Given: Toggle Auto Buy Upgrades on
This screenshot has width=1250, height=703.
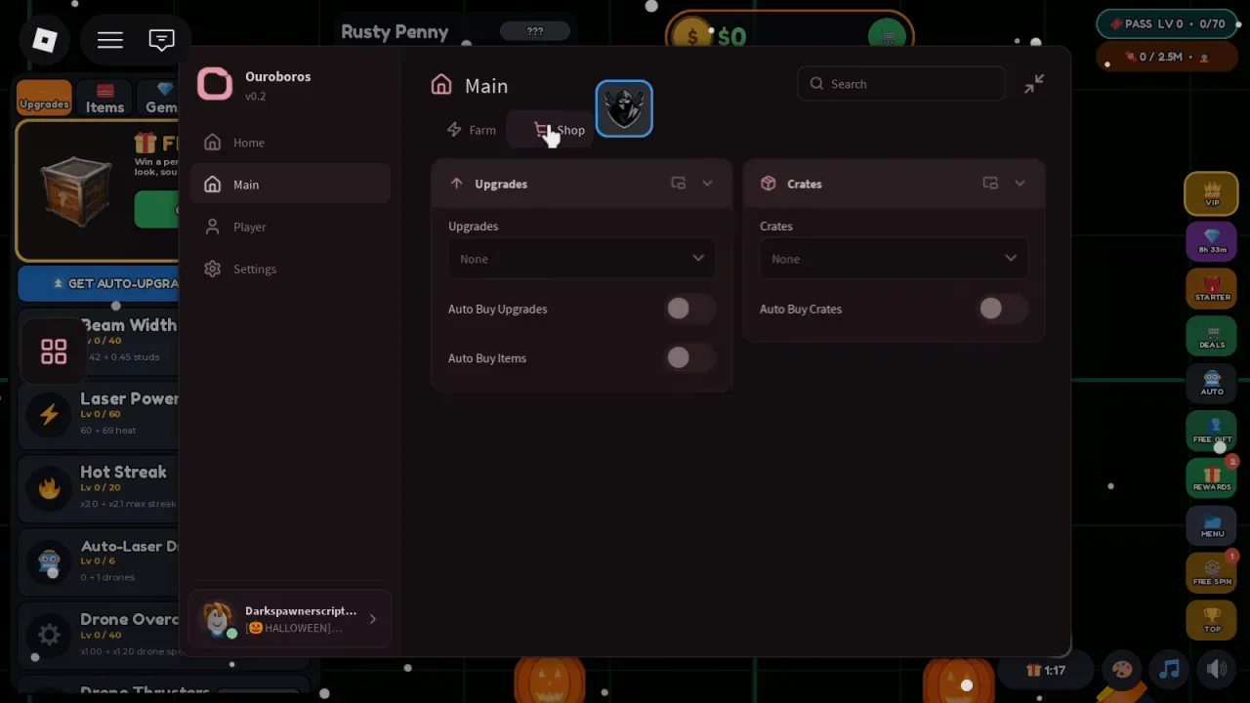Looking at the screenshot, I should pyautogui.click(x=689, y=309).
